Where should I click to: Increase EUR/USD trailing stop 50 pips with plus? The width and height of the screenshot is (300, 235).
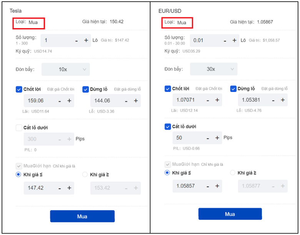click(217, 138)
